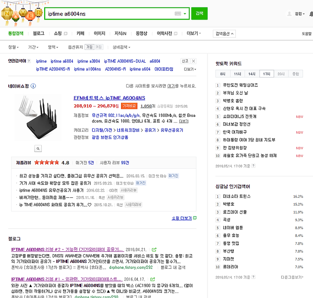This screenshot has width=313, height=298.
Task: Click related keyword iptime a3004
Action: 88,61
